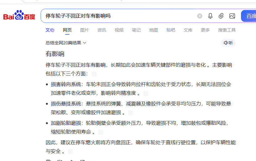Open citation marker after 包括以下三个方面
The width and height of the screenshot is (256, 161).
click(94, 74)
